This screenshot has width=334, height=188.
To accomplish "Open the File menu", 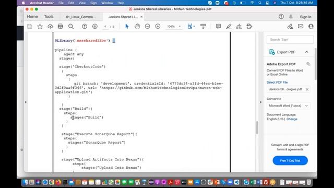I will [x=61, y=3].
